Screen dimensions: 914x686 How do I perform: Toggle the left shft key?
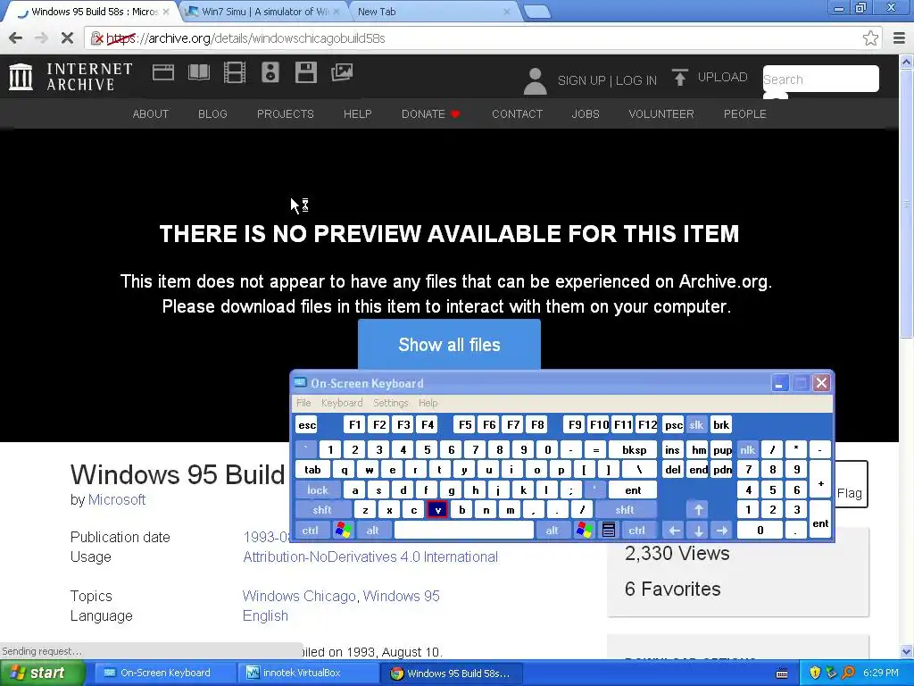tap(321, 510)
